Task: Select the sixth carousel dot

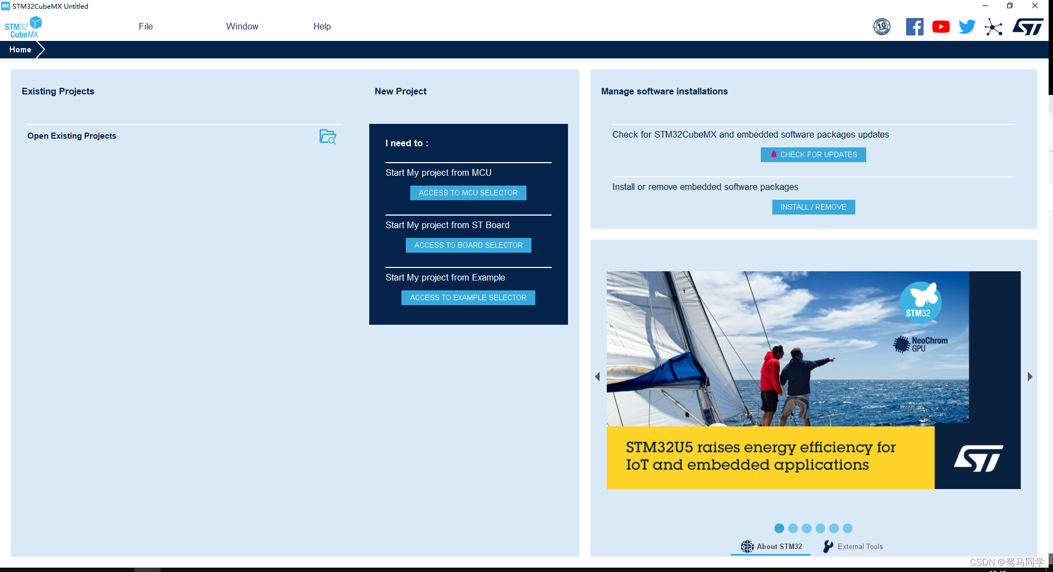Action: point(848,528)
